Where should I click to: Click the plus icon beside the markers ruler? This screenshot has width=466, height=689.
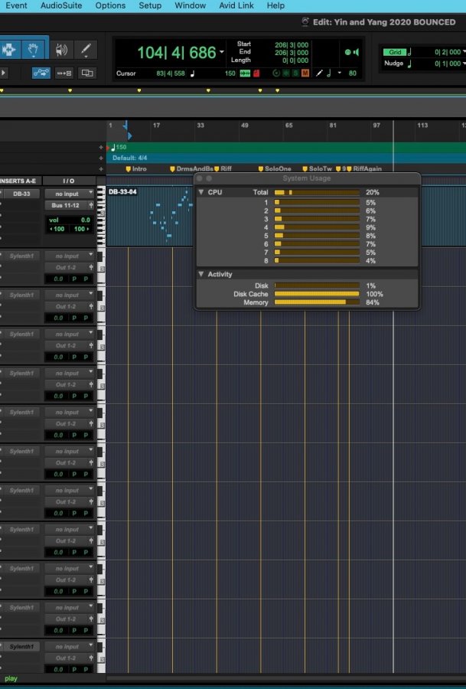(x=101, y=168)
